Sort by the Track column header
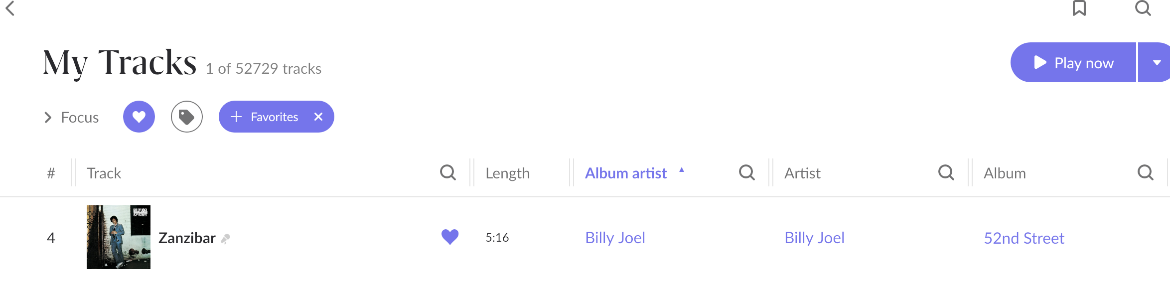 pos(104,173)
